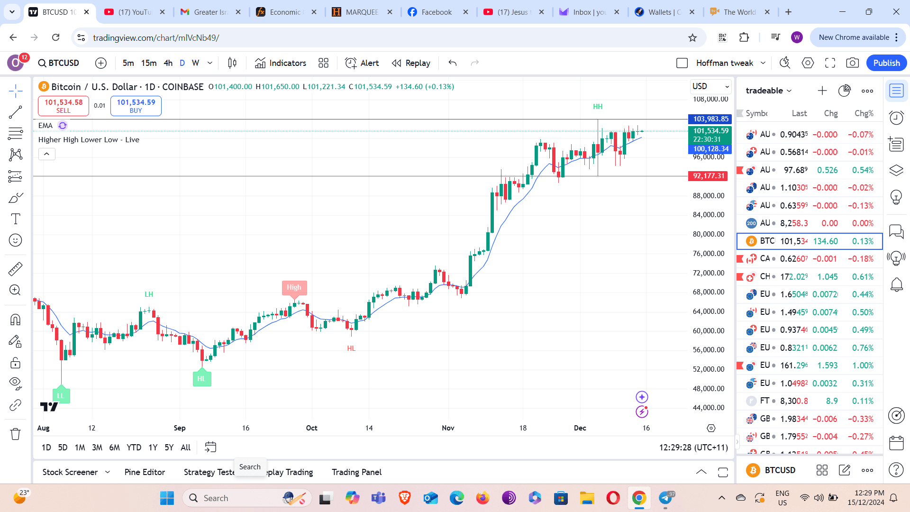Switch to the 5m timeframe

(128, 63)
